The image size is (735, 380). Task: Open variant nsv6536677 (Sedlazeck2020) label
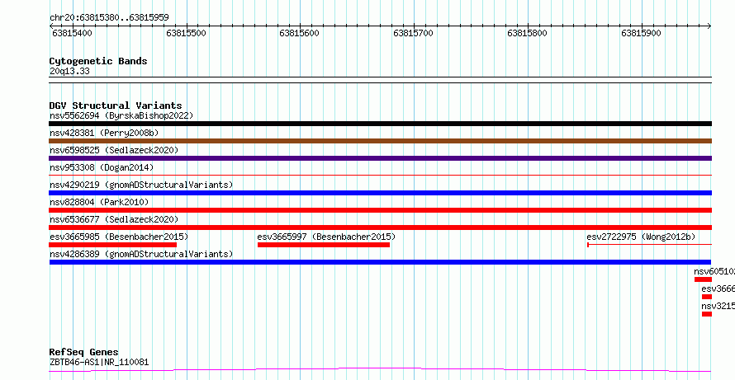[x=114, y=219]
